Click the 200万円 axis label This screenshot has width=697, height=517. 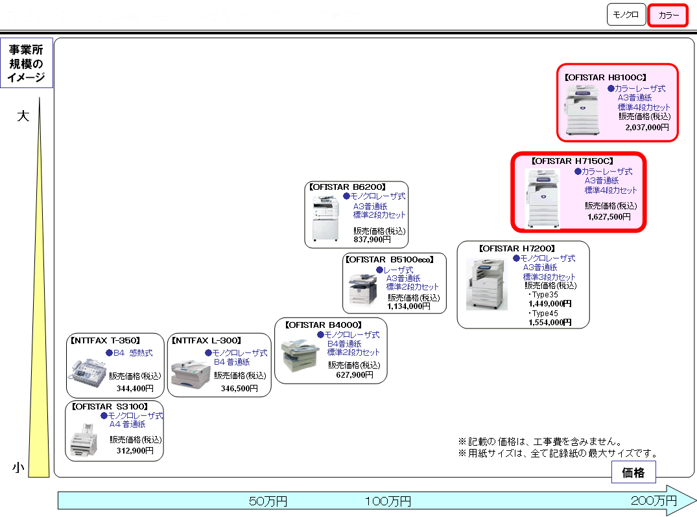654,501
